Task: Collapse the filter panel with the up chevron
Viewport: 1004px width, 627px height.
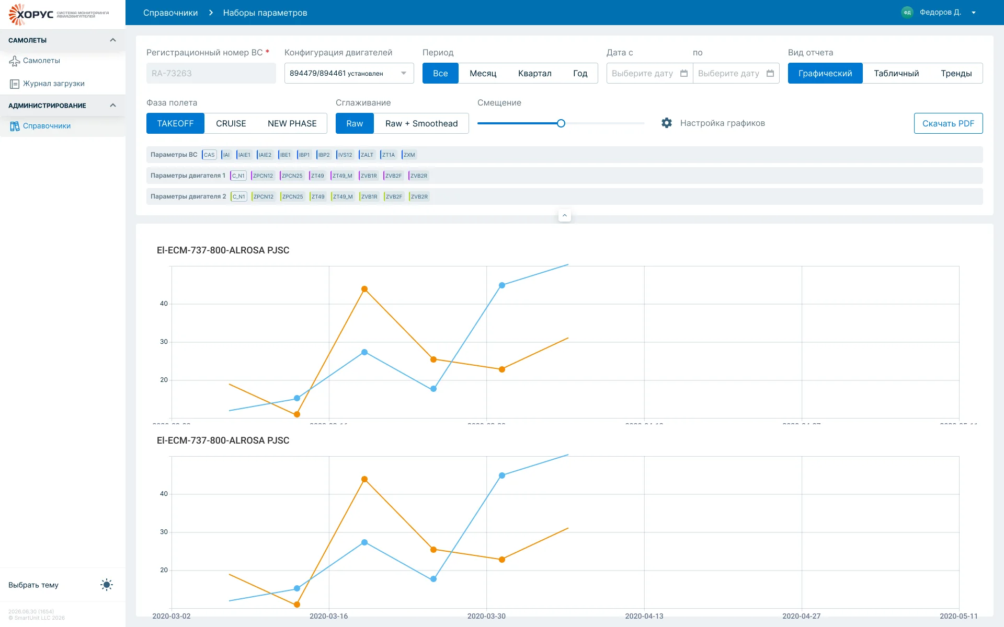Action: [565, 215]
